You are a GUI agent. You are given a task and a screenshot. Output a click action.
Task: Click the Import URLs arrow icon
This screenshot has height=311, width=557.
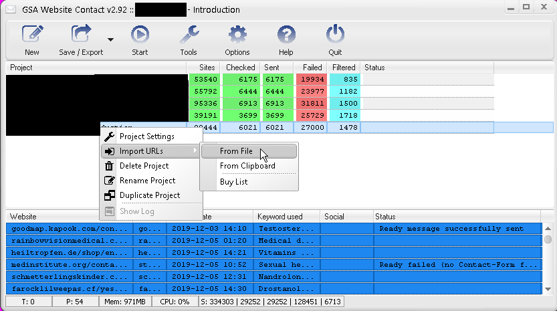[110, 151]
